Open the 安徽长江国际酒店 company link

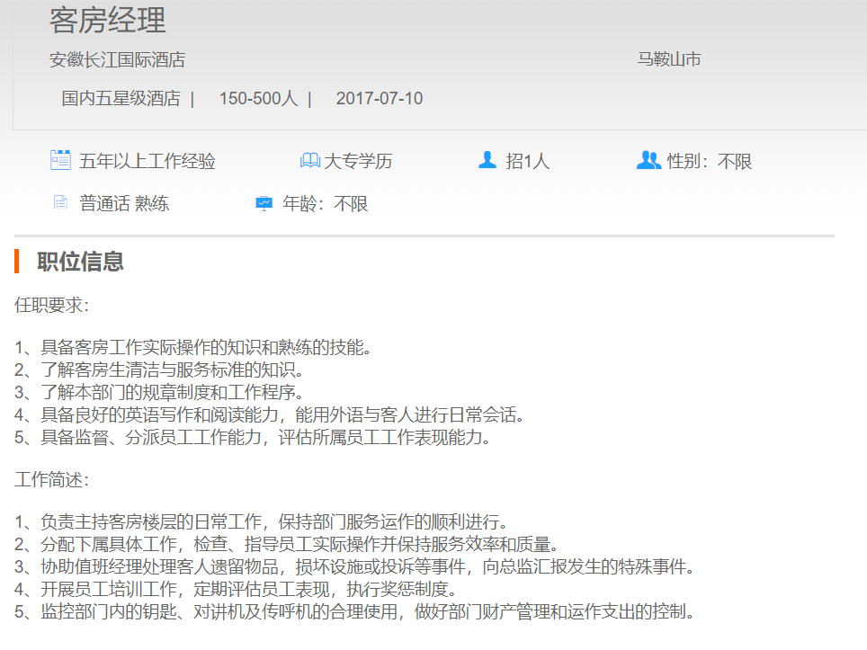coord(117,60)
